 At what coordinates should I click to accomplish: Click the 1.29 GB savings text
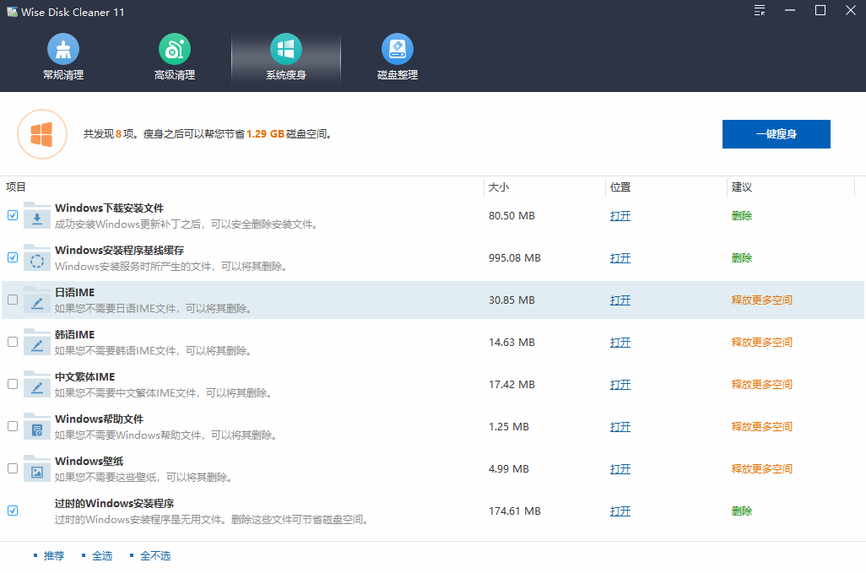[x=265, y=134]
